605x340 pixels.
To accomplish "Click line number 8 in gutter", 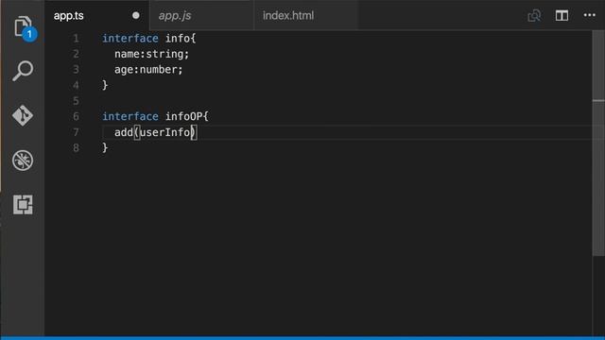I will point(76,147).
